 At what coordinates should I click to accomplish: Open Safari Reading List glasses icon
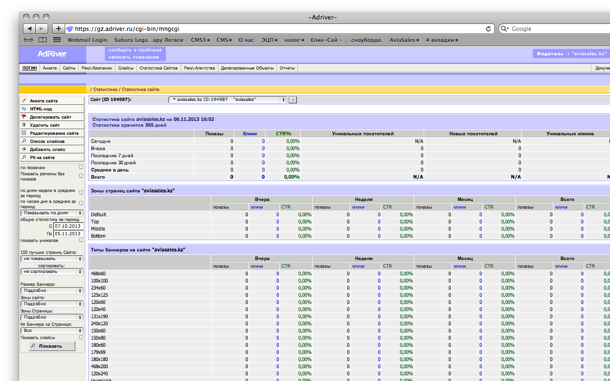[29, 40]
